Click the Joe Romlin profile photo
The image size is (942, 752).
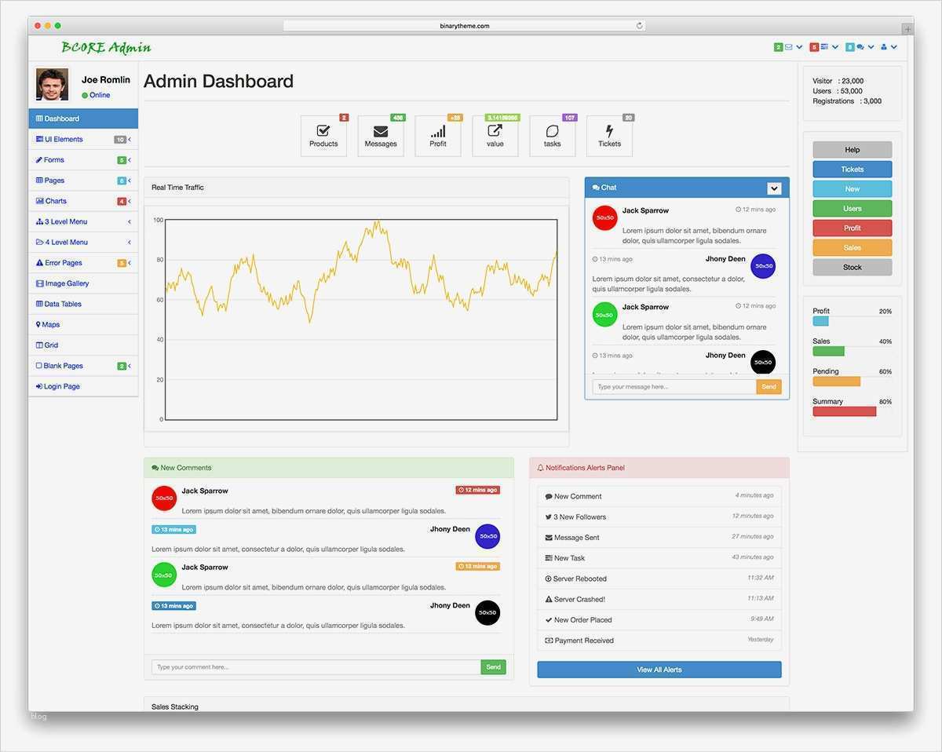pos(53,85)
